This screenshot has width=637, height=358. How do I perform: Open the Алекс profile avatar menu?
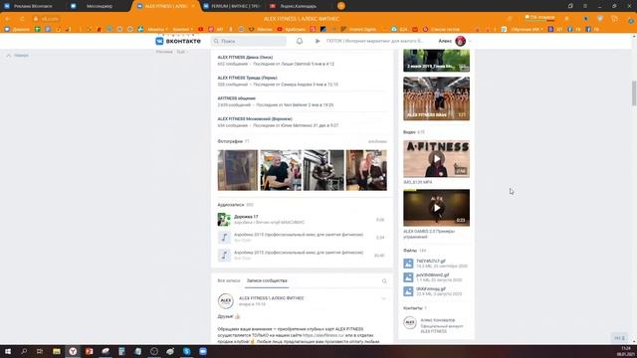click(460, 41)
